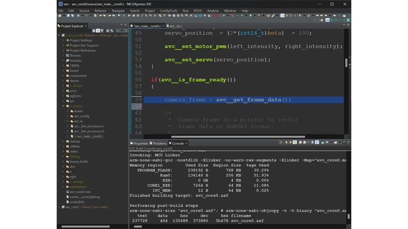The image size is (408, 229).
Task: Expand the Project Settings node
Action: point(63,40)
